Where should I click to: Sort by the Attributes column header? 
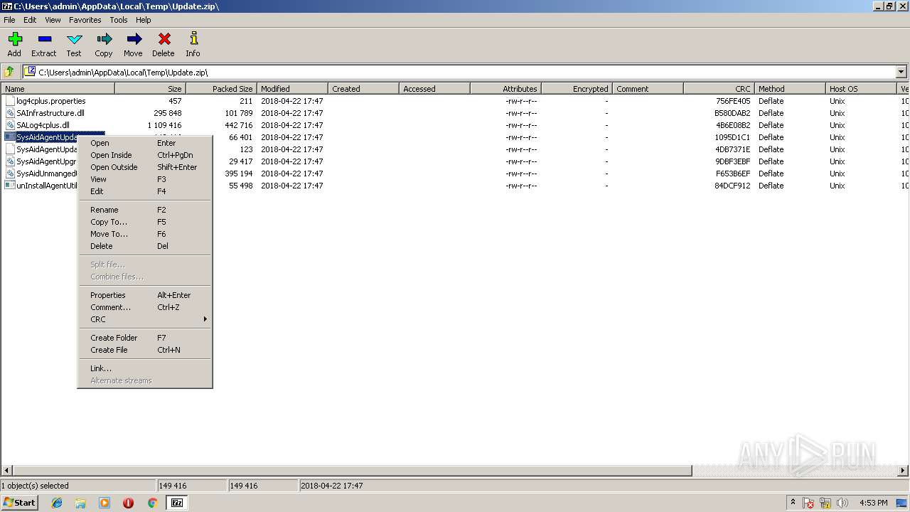(505, 89)
